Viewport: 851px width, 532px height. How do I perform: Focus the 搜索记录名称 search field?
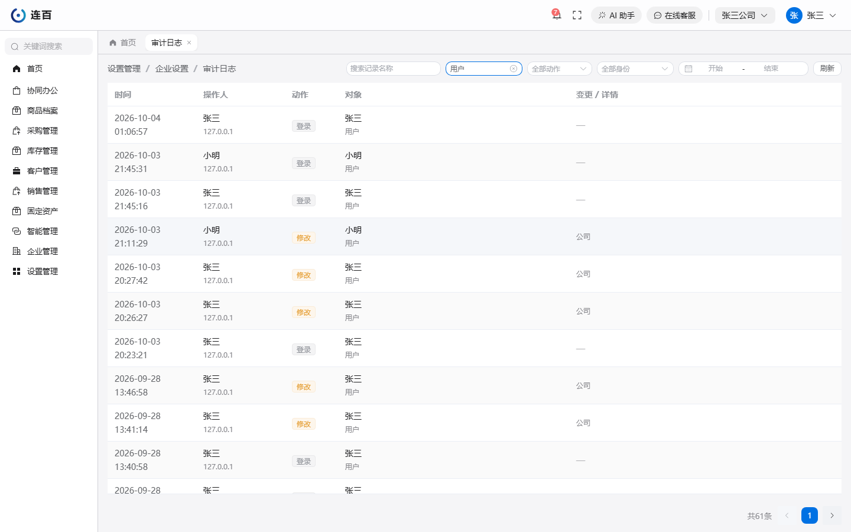click(x=394, y=69)
